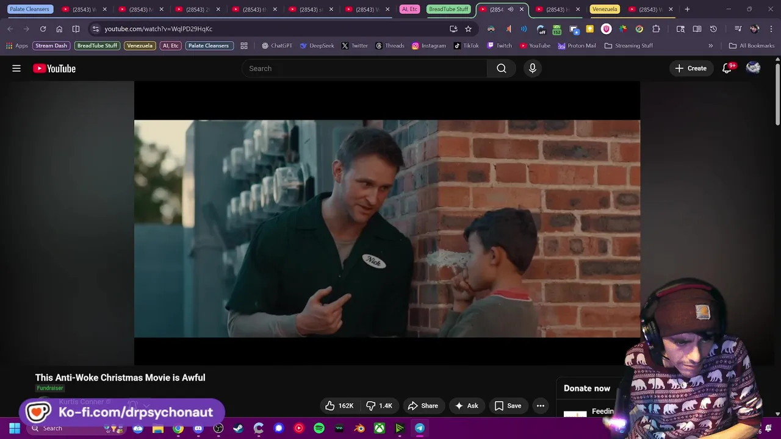Open a new browser tab
The image size is (781, 439).
687,9
